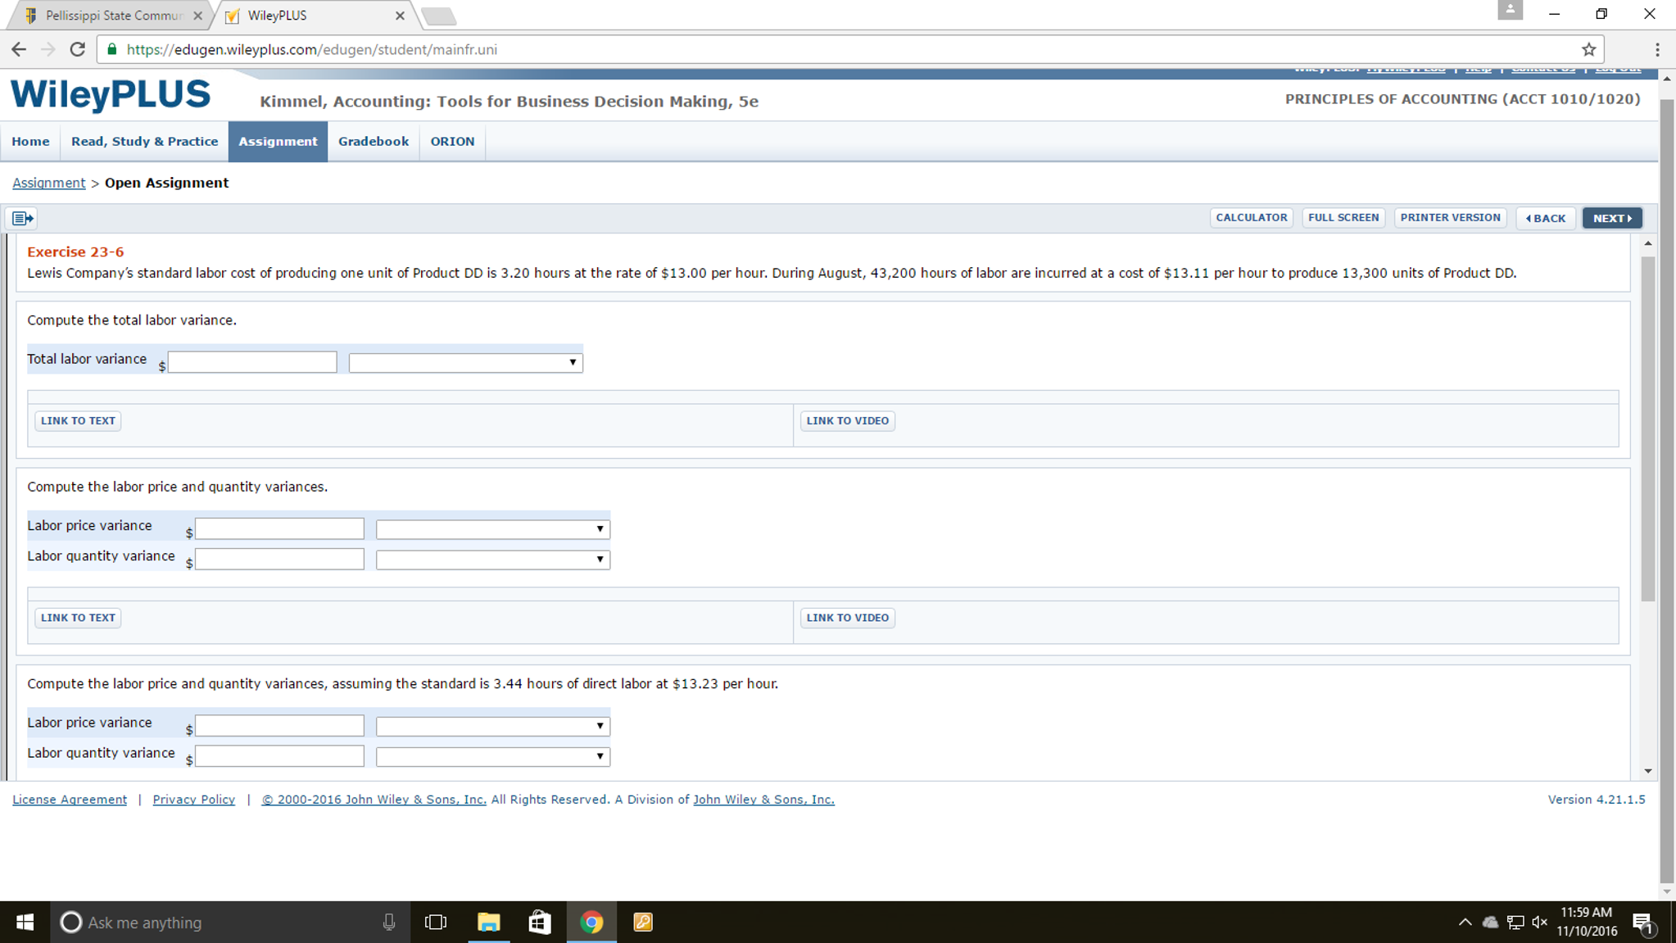Open the CALCULATOR button
This screenshot has height=943, width=1676.
point(1251,218)
